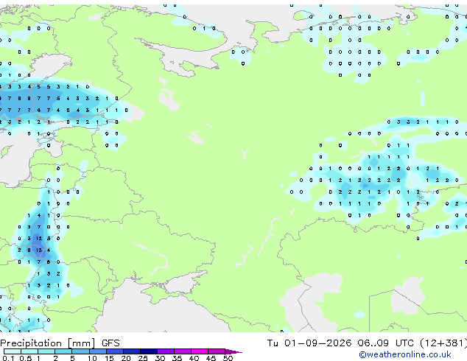Click the '15' legend scale label
Screen dimensions: 467x361
(x=109, y=358)
